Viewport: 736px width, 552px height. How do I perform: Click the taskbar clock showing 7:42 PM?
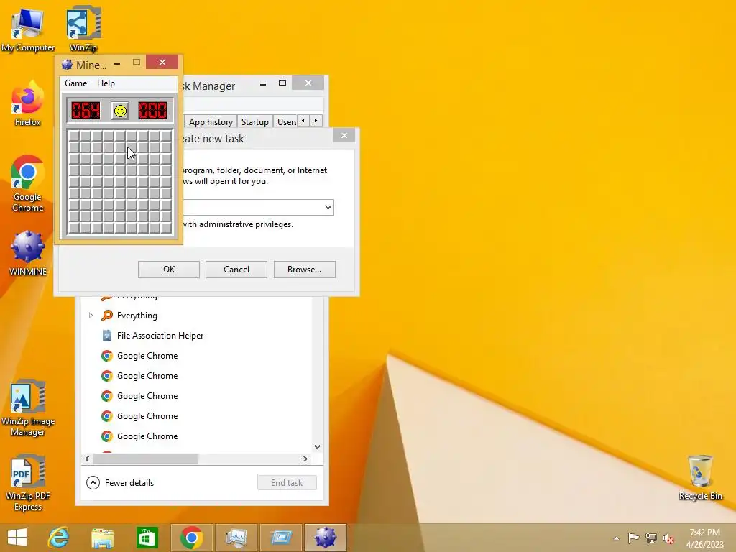click(x=704, y=538)
